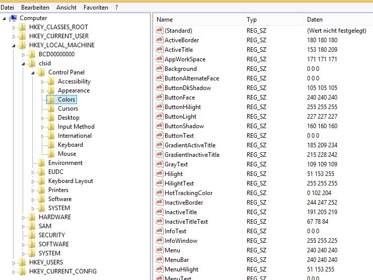Select the InactiveTitleText value name
The height and width of the screenshot is (280, 373).
[186, 222]
